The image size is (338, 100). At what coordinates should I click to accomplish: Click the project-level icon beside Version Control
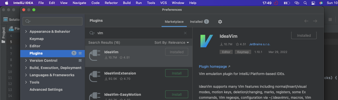pos(80,60)
